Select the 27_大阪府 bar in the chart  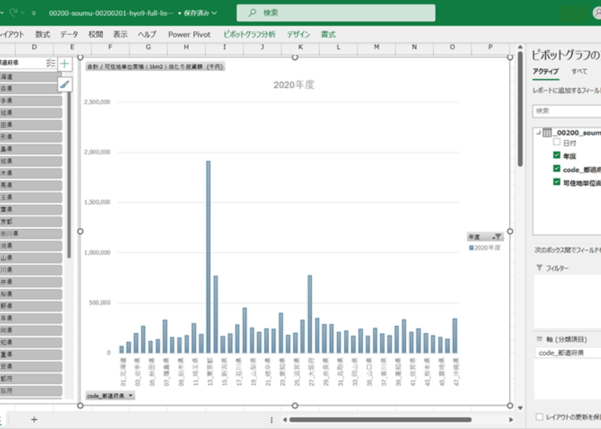point(310,314)
